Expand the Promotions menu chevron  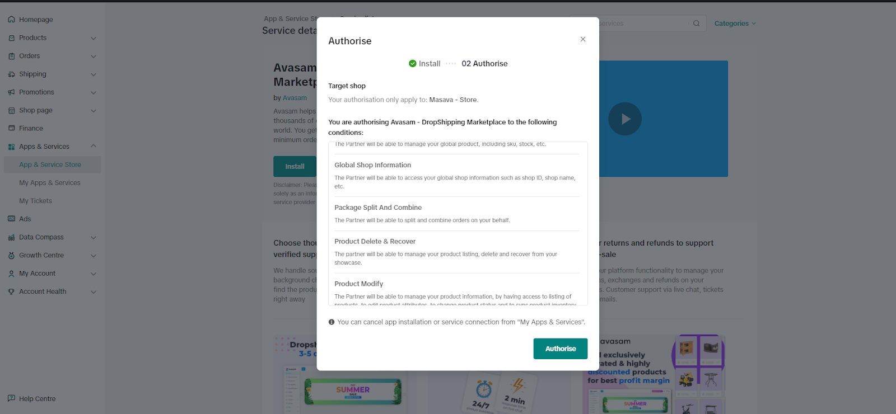94,92
